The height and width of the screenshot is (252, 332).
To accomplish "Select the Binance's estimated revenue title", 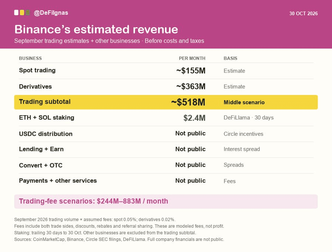I will [x=96, y=29].
